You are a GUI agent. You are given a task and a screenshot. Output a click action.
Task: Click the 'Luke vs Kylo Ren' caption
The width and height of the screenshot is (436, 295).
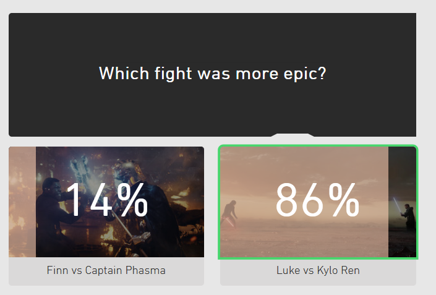[318, 270]
